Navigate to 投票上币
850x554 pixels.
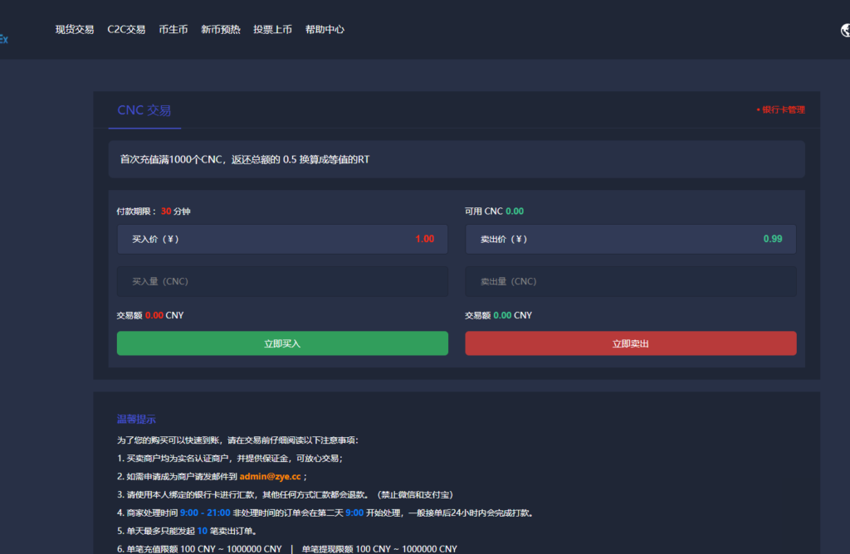point(272,30)
